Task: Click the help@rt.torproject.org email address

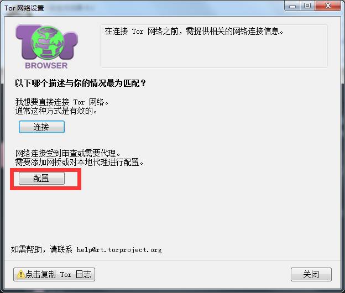Action: pos(119,250)
